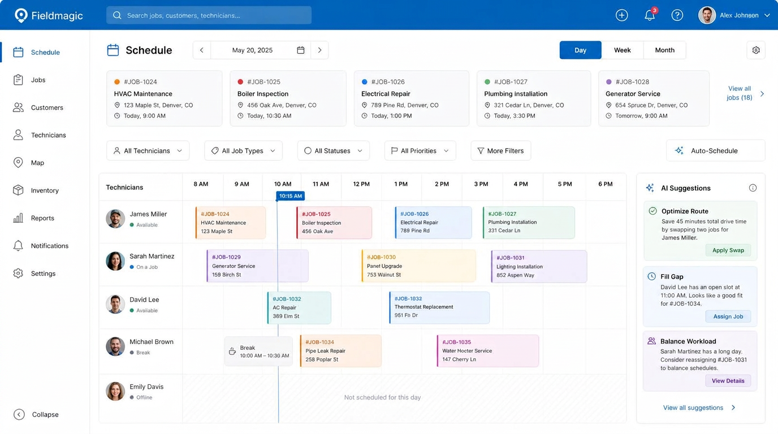Click the chevron beside View all suggestions
778x434 pixels.
click(733, 407)
